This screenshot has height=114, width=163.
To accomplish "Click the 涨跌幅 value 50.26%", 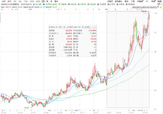I will pos(69,31).
